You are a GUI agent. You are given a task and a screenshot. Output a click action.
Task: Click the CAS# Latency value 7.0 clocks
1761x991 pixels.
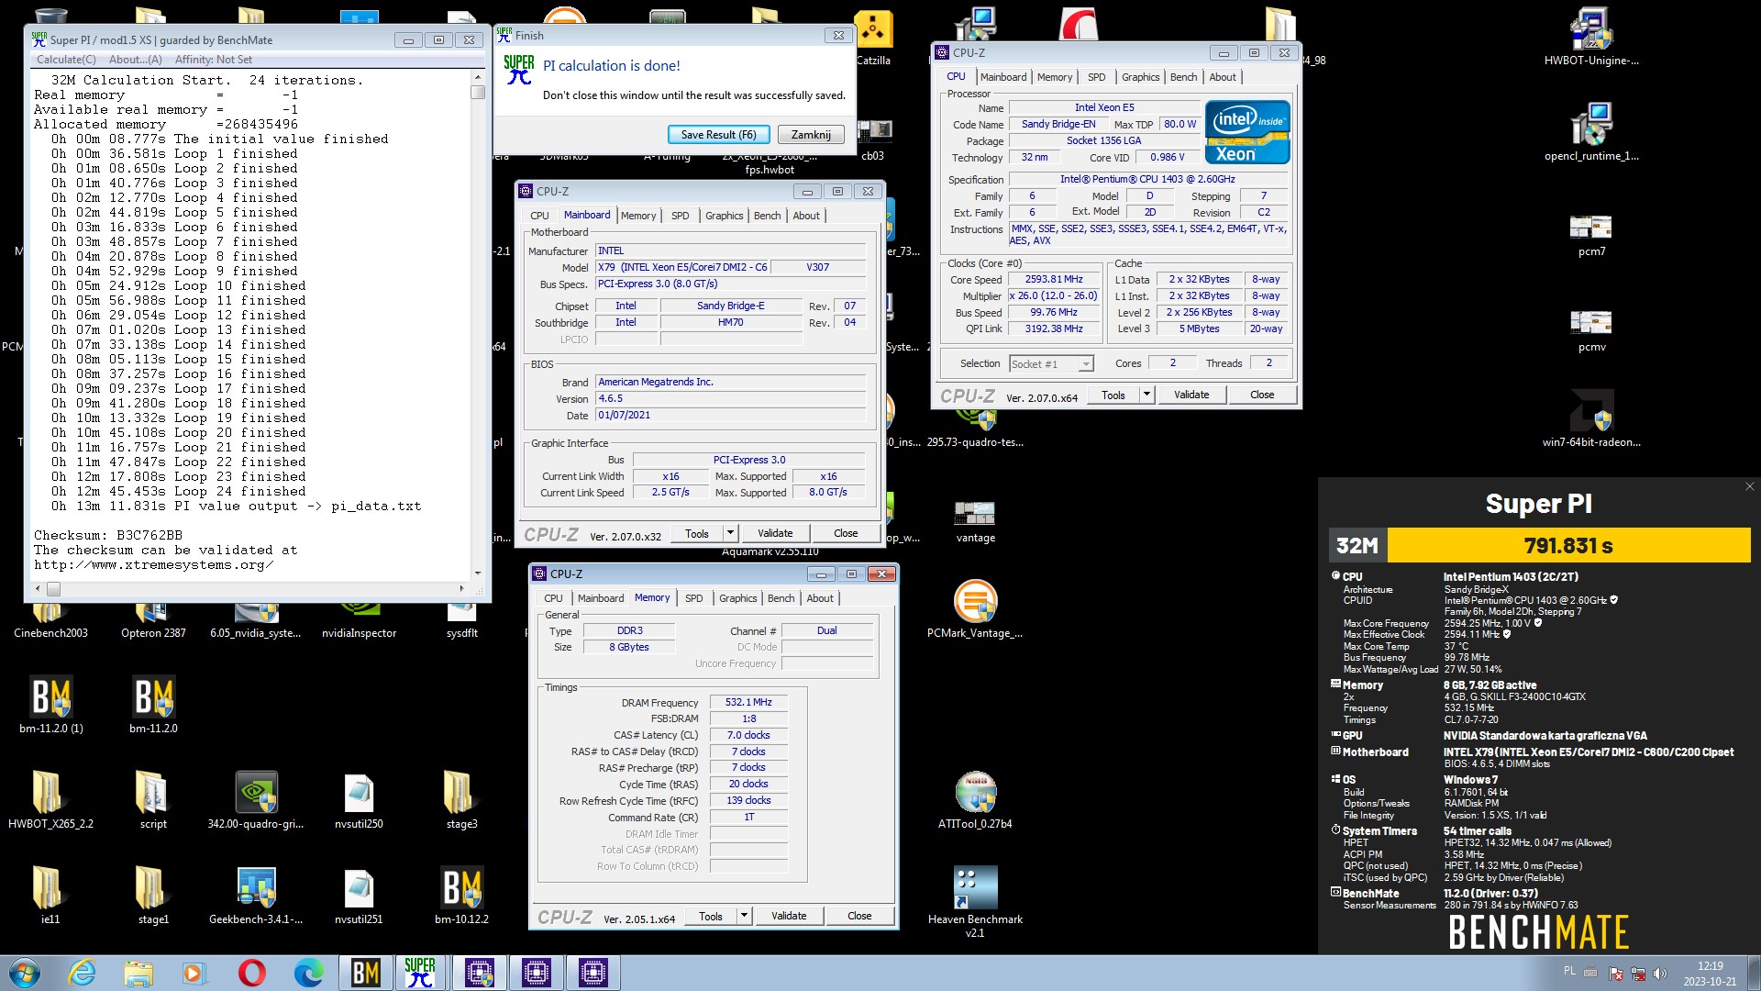tap(748, 736)
